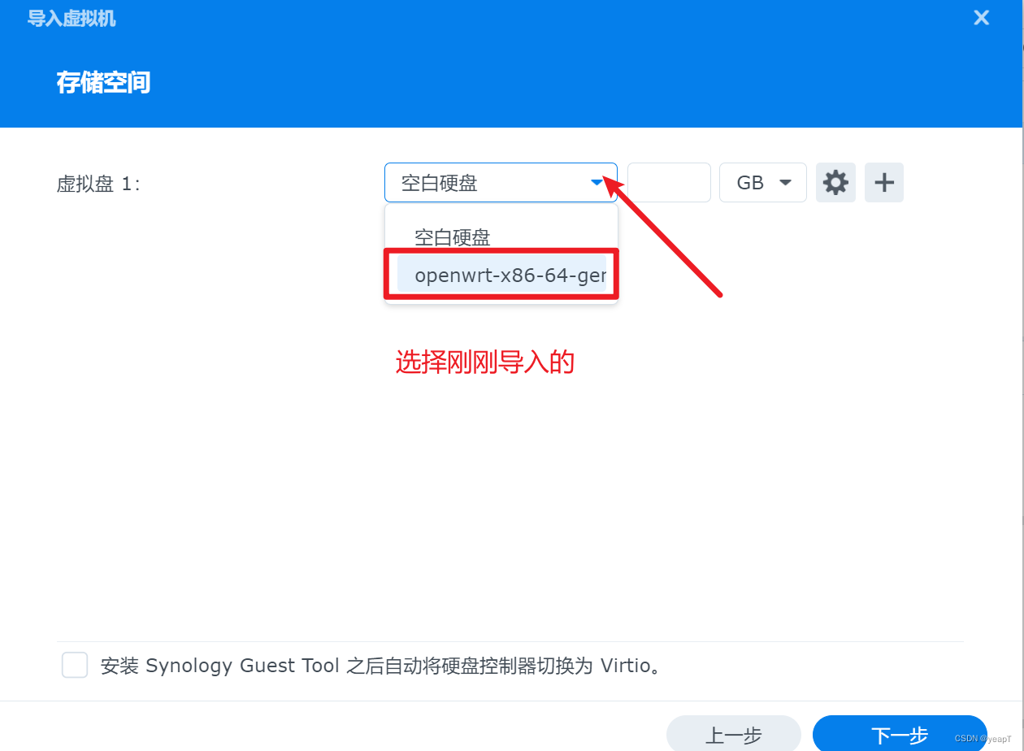Click the 存储空间 heading

click(103, 83)
